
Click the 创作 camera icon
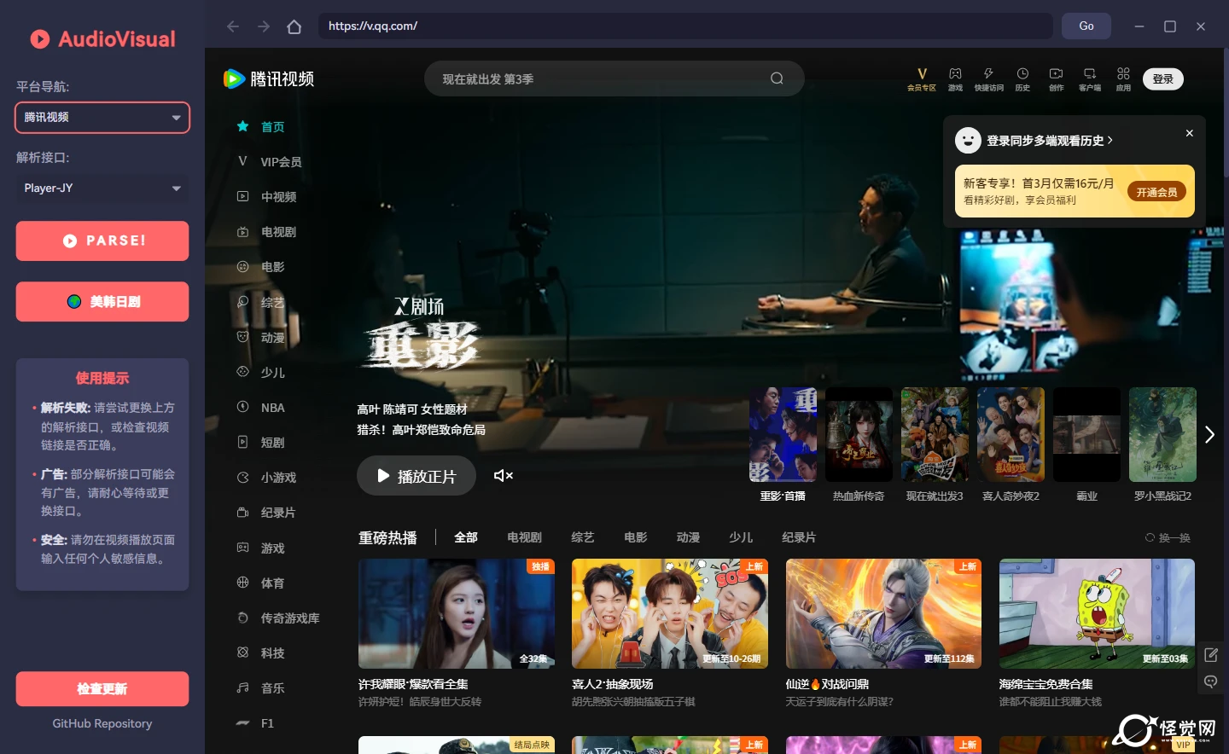click(x=1056, y=75)
